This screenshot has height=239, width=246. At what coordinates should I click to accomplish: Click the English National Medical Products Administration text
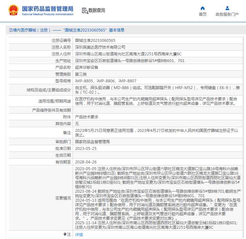[x=48, y=14]
